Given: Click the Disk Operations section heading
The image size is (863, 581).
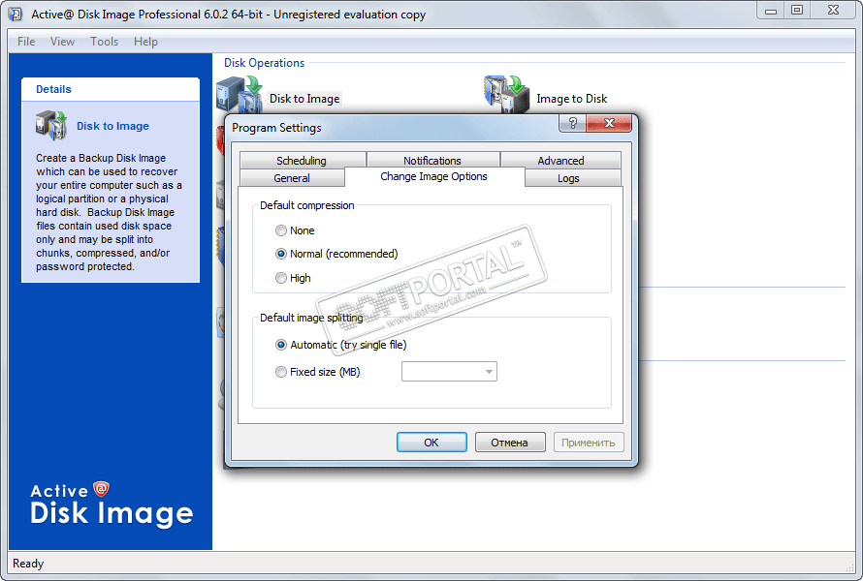Looking at the screenshot, I should [x=264, y=63].
